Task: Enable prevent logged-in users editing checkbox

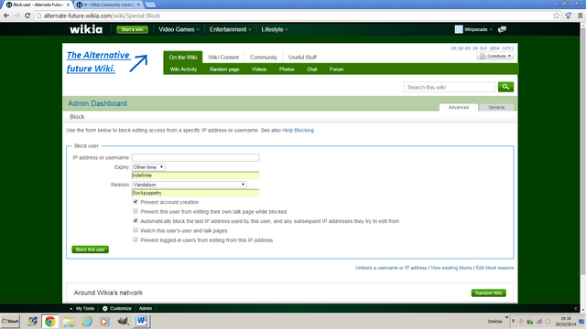Action: (136, 239)
